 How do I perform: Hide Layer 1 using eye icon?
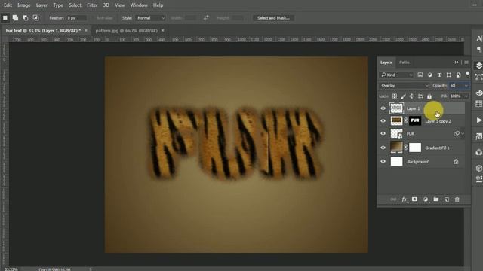coord(383,108)
